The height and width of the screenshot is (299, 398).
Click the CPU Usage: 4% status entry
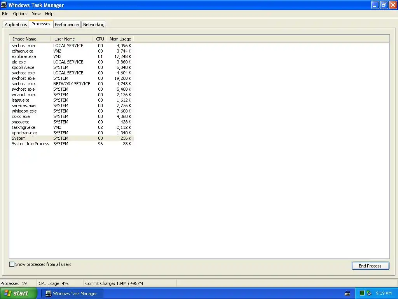54,283
